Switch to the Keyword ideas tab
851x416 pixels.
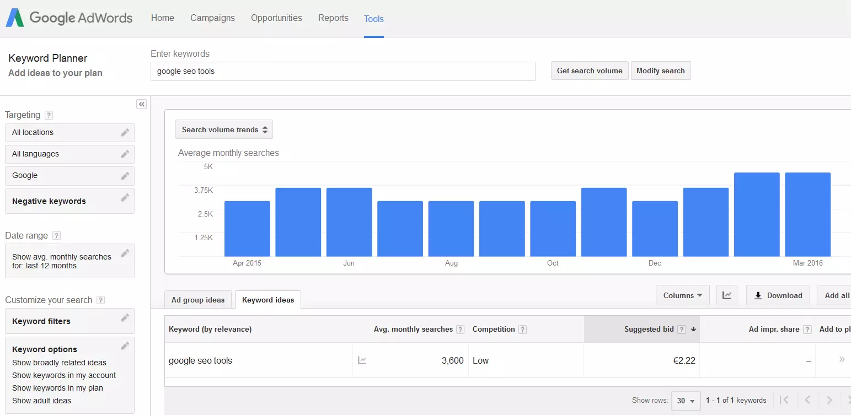268,300
